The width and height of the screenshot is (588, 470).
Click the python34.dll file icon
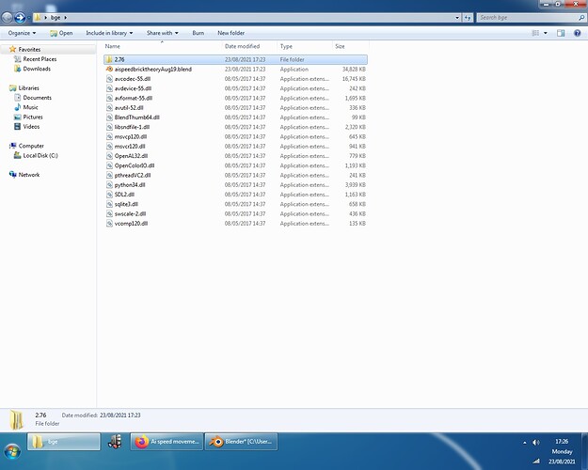tap(109, 185)
